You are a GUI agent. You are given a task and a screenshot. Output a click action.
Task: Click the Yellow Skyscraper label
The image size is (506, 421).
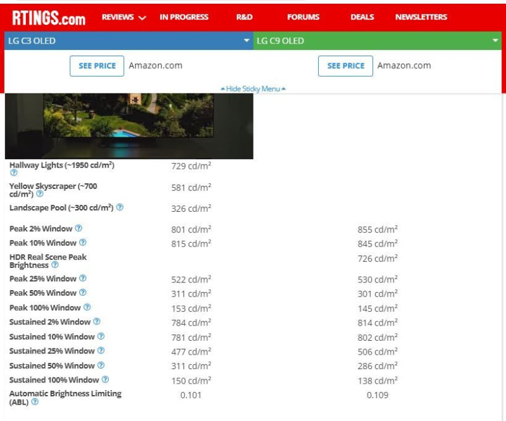tap(53, 190)
